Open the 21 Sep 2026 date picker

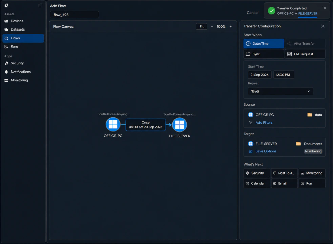[259, 75]
